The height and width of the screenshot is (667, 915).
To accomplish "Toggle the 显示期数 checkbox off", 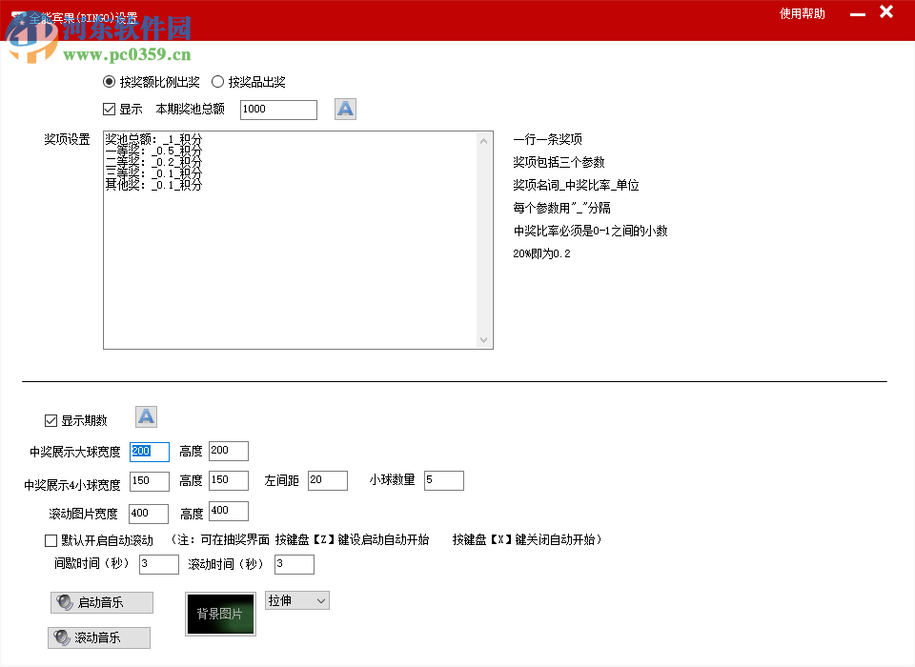I will point(51,419).
